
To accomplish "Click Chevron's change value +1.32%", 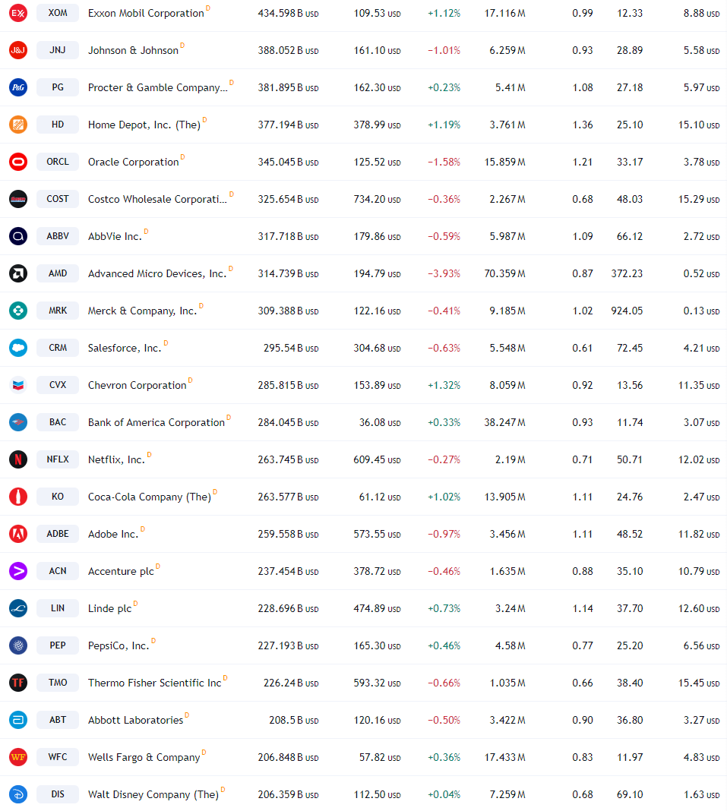I will [x=444, y=386].
